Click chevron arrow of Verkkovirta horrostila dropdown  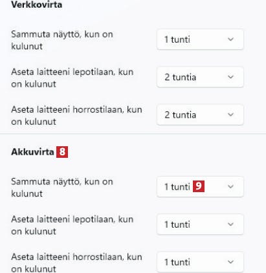click(230, 115)
